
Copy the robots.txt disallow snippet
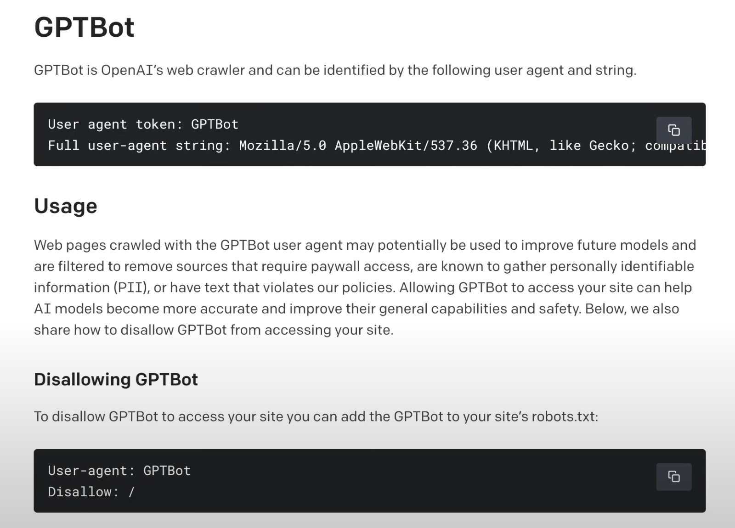673,477
